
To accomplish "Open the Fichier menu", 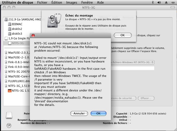I will click(x=42, y=2).
